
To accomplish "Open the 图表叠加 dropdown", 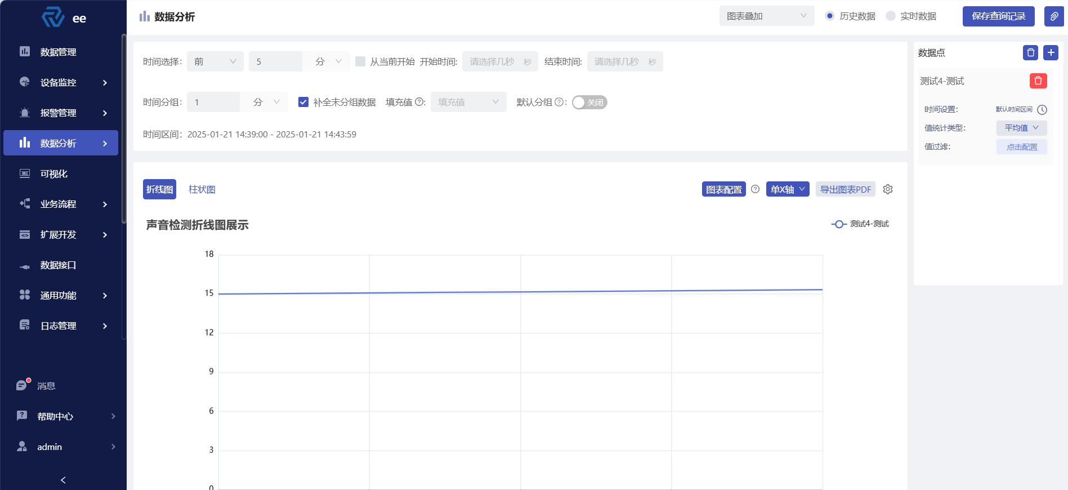I will [x=766, y=16].
